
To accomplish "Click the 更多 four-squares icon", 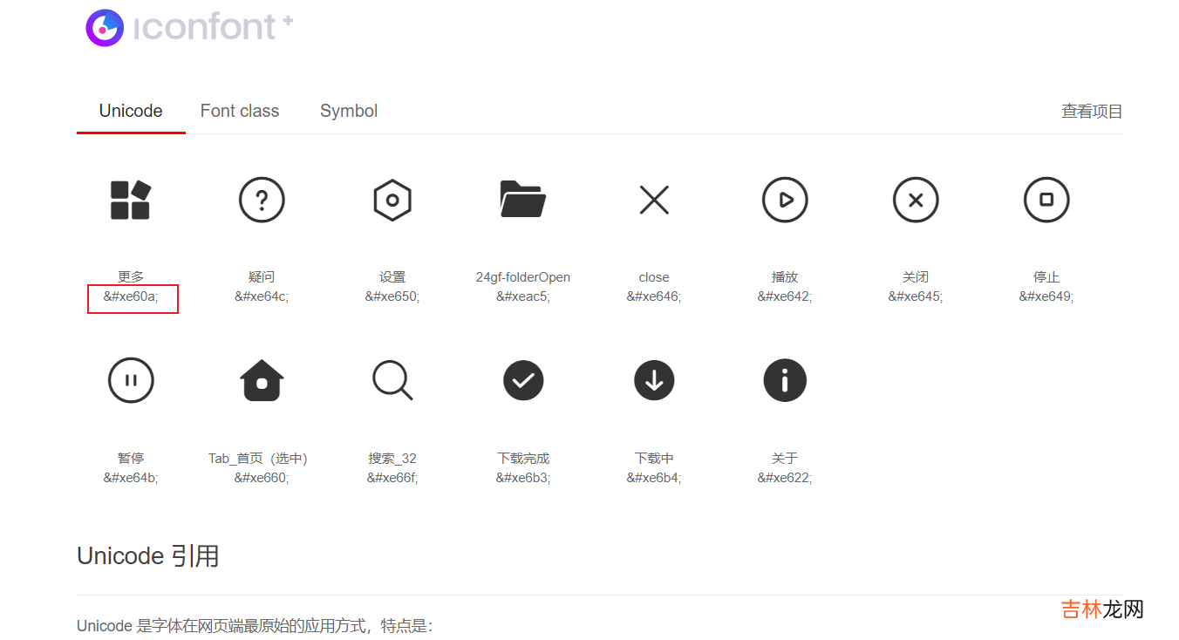I will coord(131,200).
